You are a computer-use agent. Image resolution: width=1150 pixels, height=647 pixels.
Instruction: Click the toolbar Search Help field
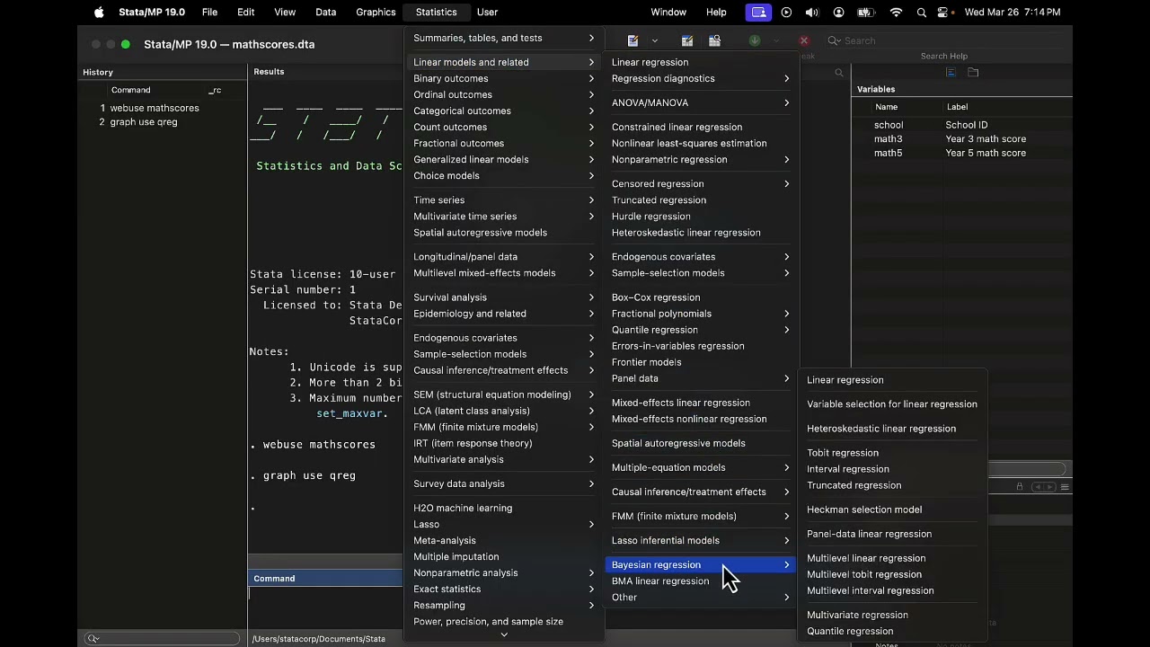pyautogui.click(x=943, y=41)
